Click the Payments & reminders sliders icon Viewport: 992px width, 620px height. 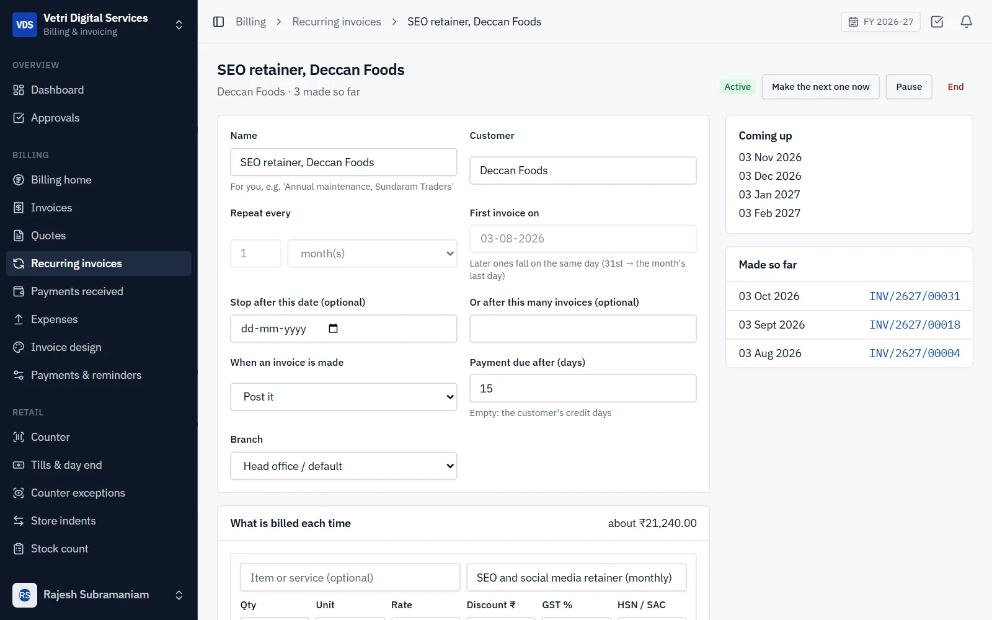(x=19, y=375)
